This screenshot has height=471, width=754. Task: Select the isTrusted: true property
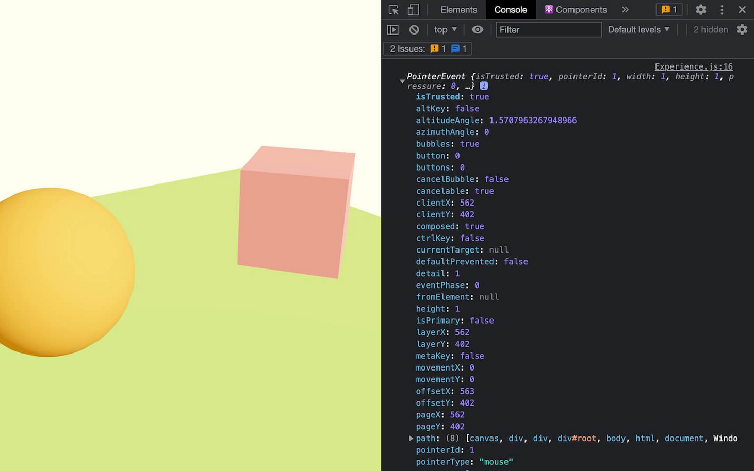pyautogui.click(x=452, y=97)
